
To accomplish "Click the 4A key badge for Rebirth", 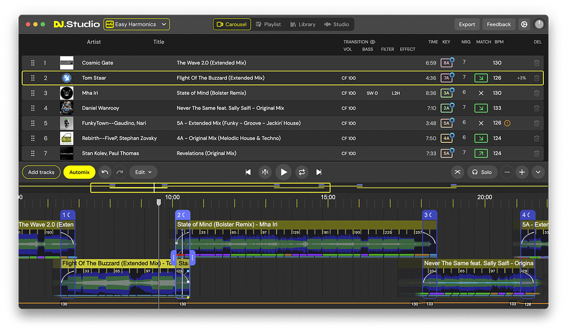I will [447, 138].
